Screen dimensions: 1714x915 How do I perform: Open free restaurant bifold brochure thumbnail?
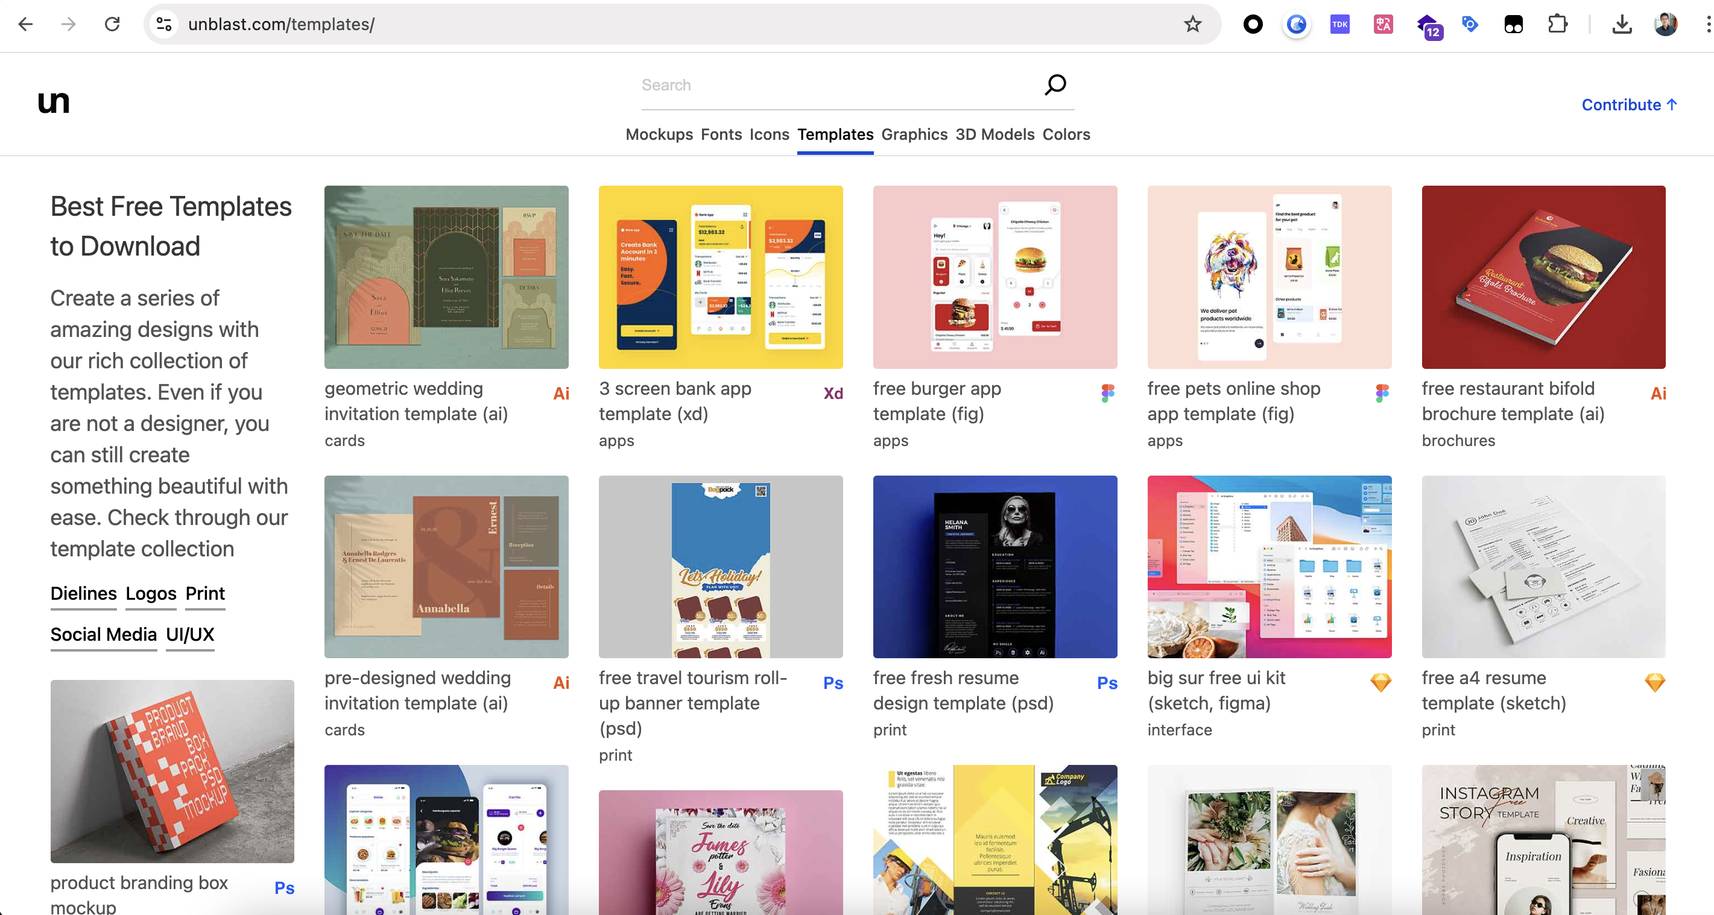click(1543, 277)
